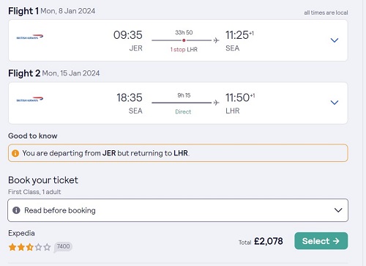Click the Direct label on Flight 2
The image size is (366, 266).
183,111
